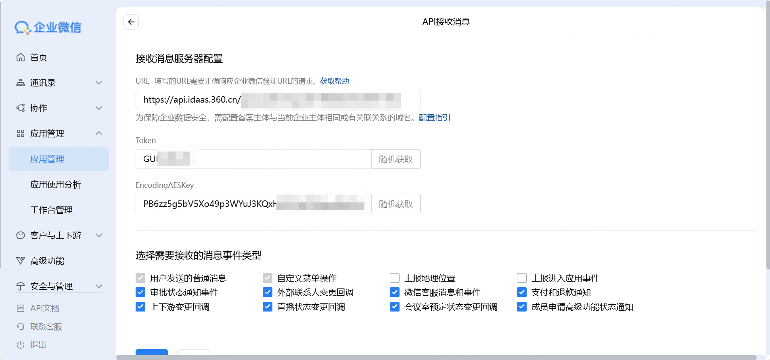Click the 高级功能 icon in sidebar

(21, 261)
